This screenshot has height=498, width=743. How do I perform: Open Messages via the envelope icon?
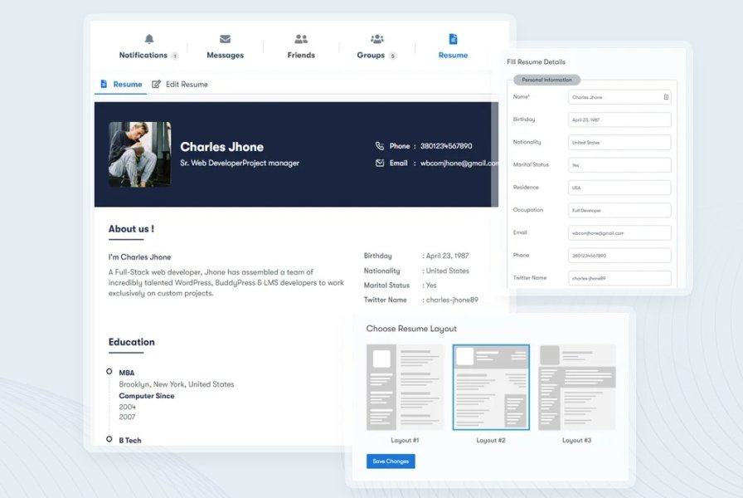225,37
